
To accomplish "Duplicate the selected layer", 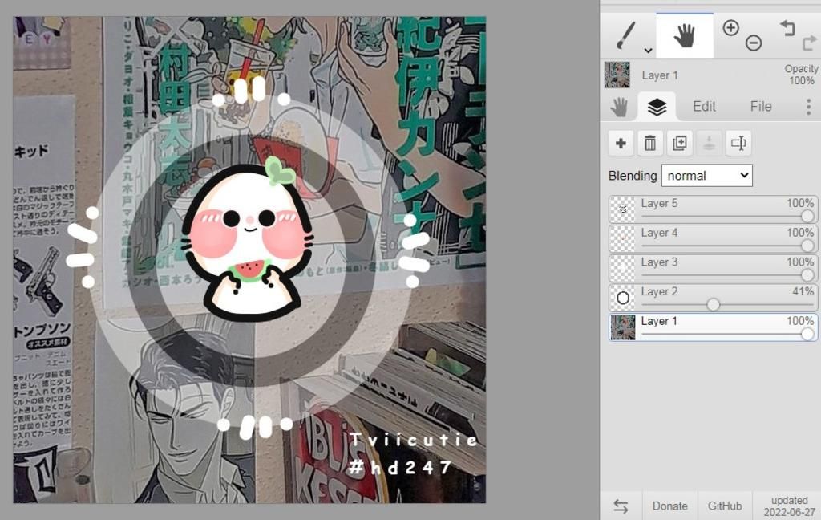I will tap(680, 143).
